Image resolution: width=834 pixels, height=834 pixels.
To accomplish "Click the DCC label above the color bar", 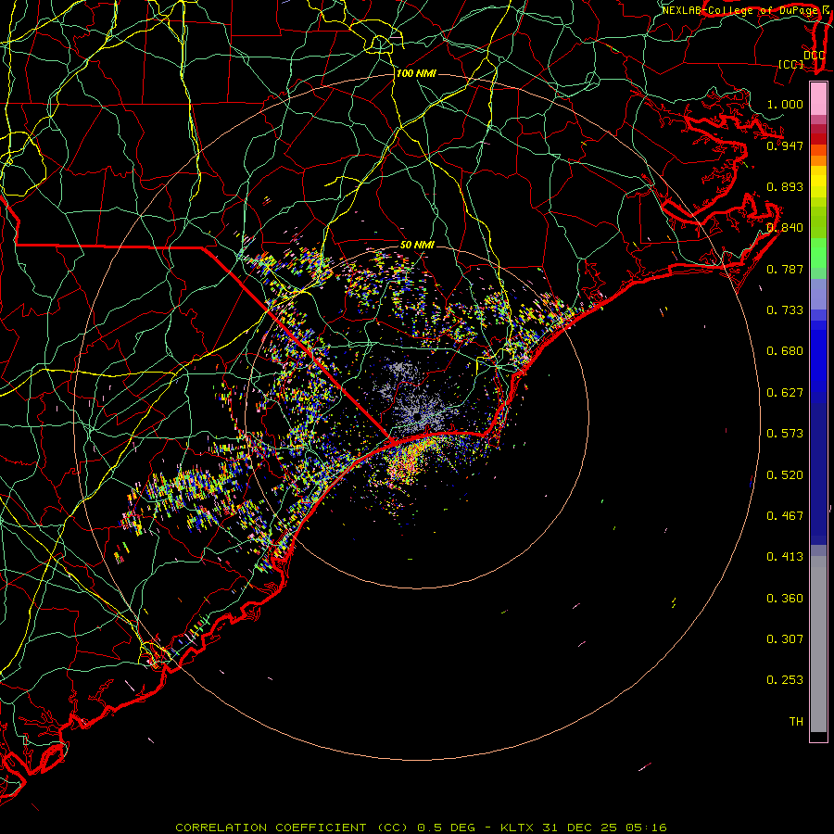I will (x=814, y=55).
